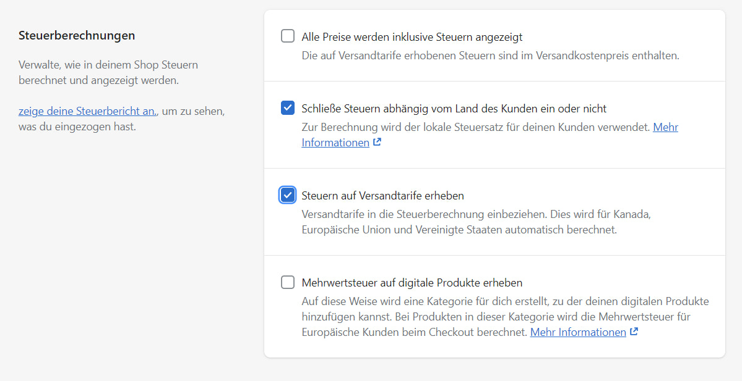
Task: Click label 'Mehrwertsteuer auf digitale Produkte erheben'
Action: 412,283
